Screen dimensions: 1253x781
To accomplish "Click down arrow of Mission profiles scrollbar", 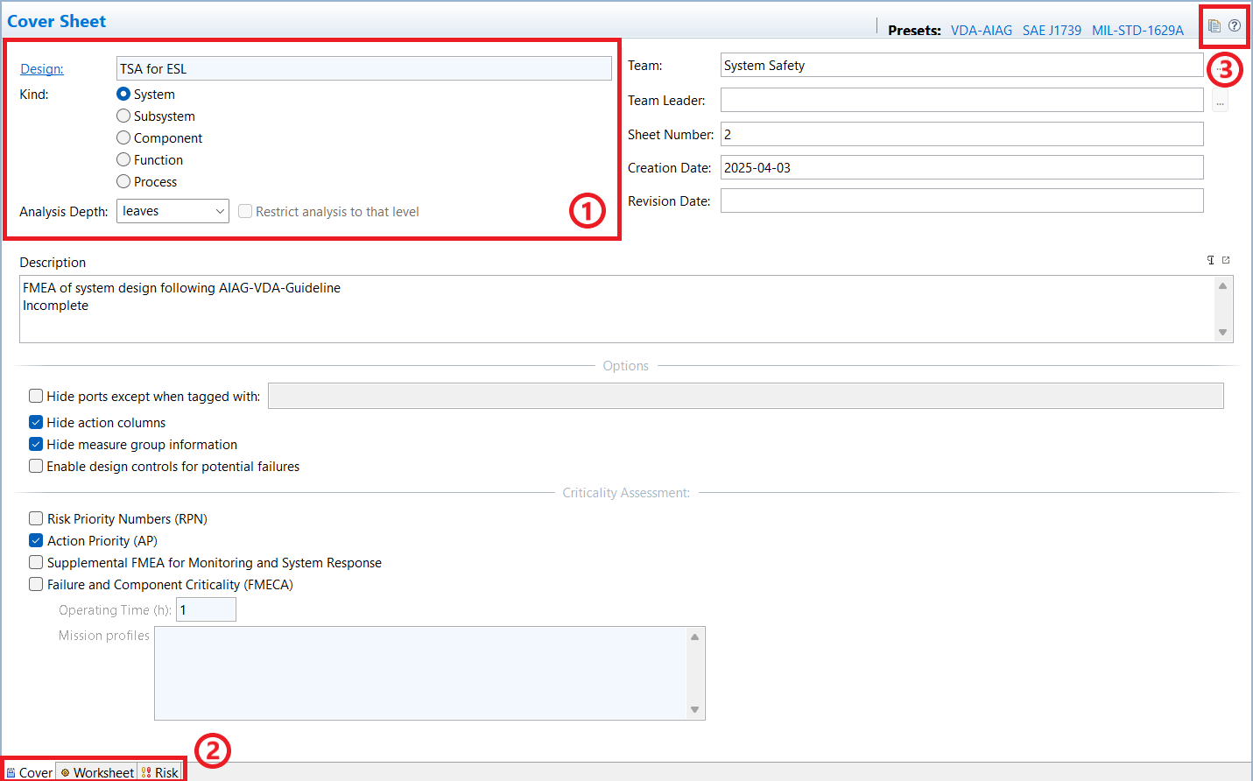I will [x=694, y=710].
